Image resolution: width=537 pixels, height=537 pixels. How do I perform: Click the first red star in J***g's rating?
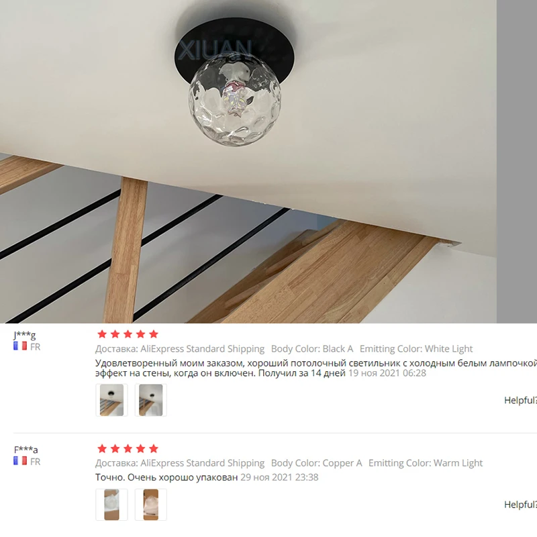[102, 334]
